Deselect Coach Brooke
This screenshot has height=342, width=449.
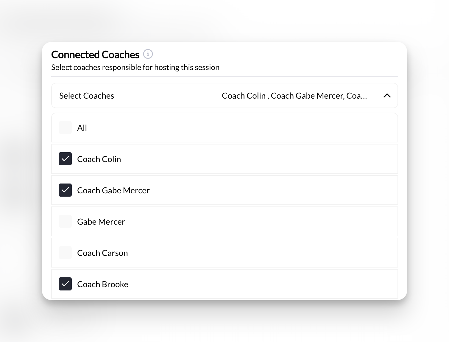tap(65, 284)
